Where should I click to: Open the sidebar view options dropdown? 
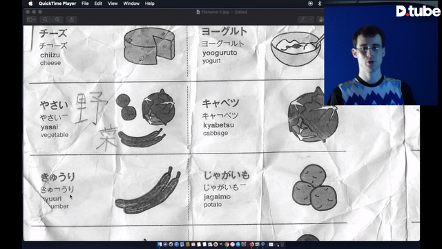[x=31, y=19]
